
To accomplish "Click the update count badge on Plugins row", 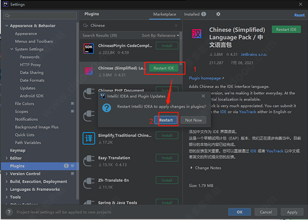I will click(66, 166).
